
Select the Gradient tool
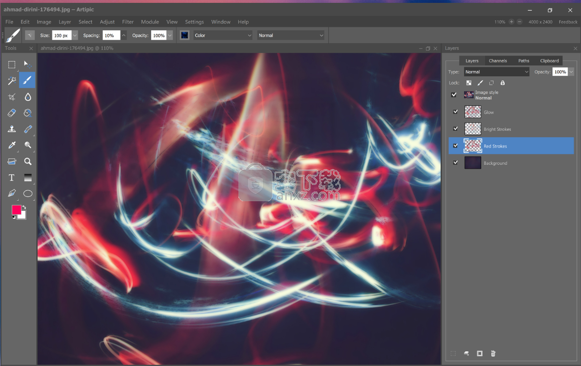pyautogui.click(x=28, y=178)
